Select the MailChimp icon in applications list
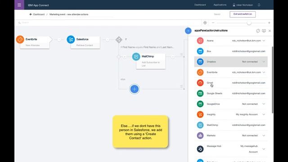The height and width of the screenshot is (162, 288). pyautogui.click(x=200, y=125)
